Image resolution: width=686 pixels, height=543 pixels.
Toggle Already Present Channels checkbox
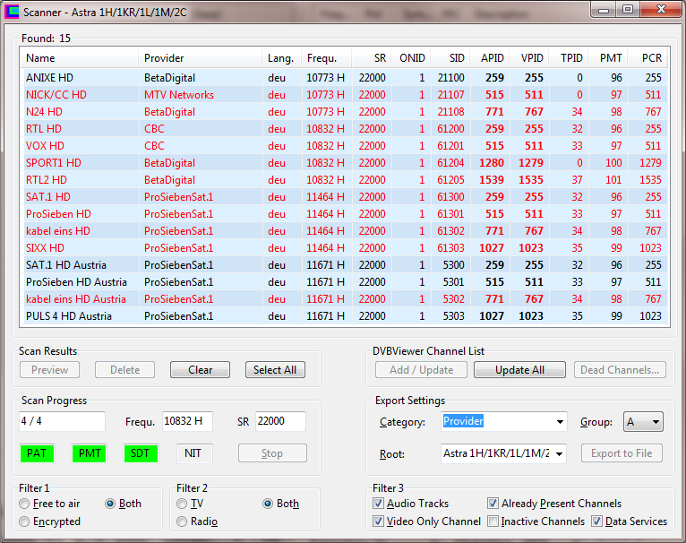(493, 504)
